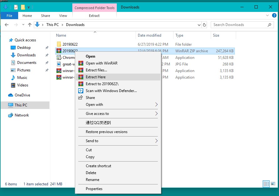Viewport: 279px width, 196px height.
Task: Click the WinRAR icon beside Extract to 20190622\
Action: point(81,84)
